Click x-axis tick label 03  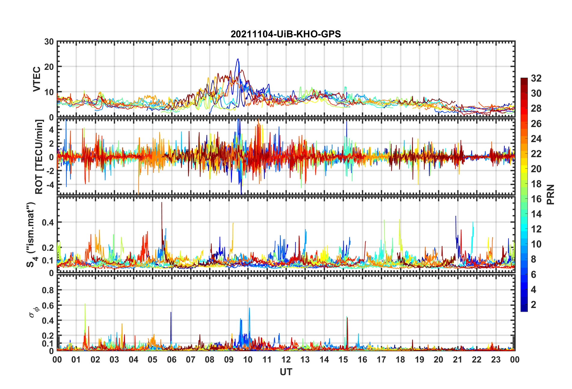[x=114, y=359]
